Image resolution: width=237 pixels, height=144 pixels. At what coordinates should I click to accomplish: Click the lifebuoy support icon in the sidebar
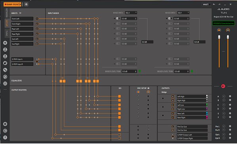[5, 131]
